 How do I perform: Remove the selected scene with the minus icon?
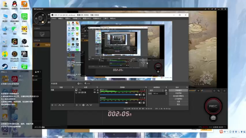pos(56,105)
